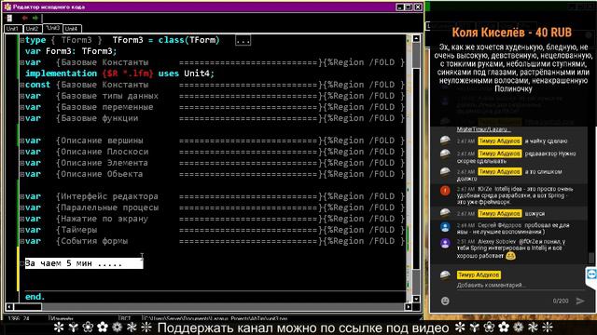Click 'uses Unit4;' in the implementation line
Screen dimensions: 597x335
tap(187, 74)
